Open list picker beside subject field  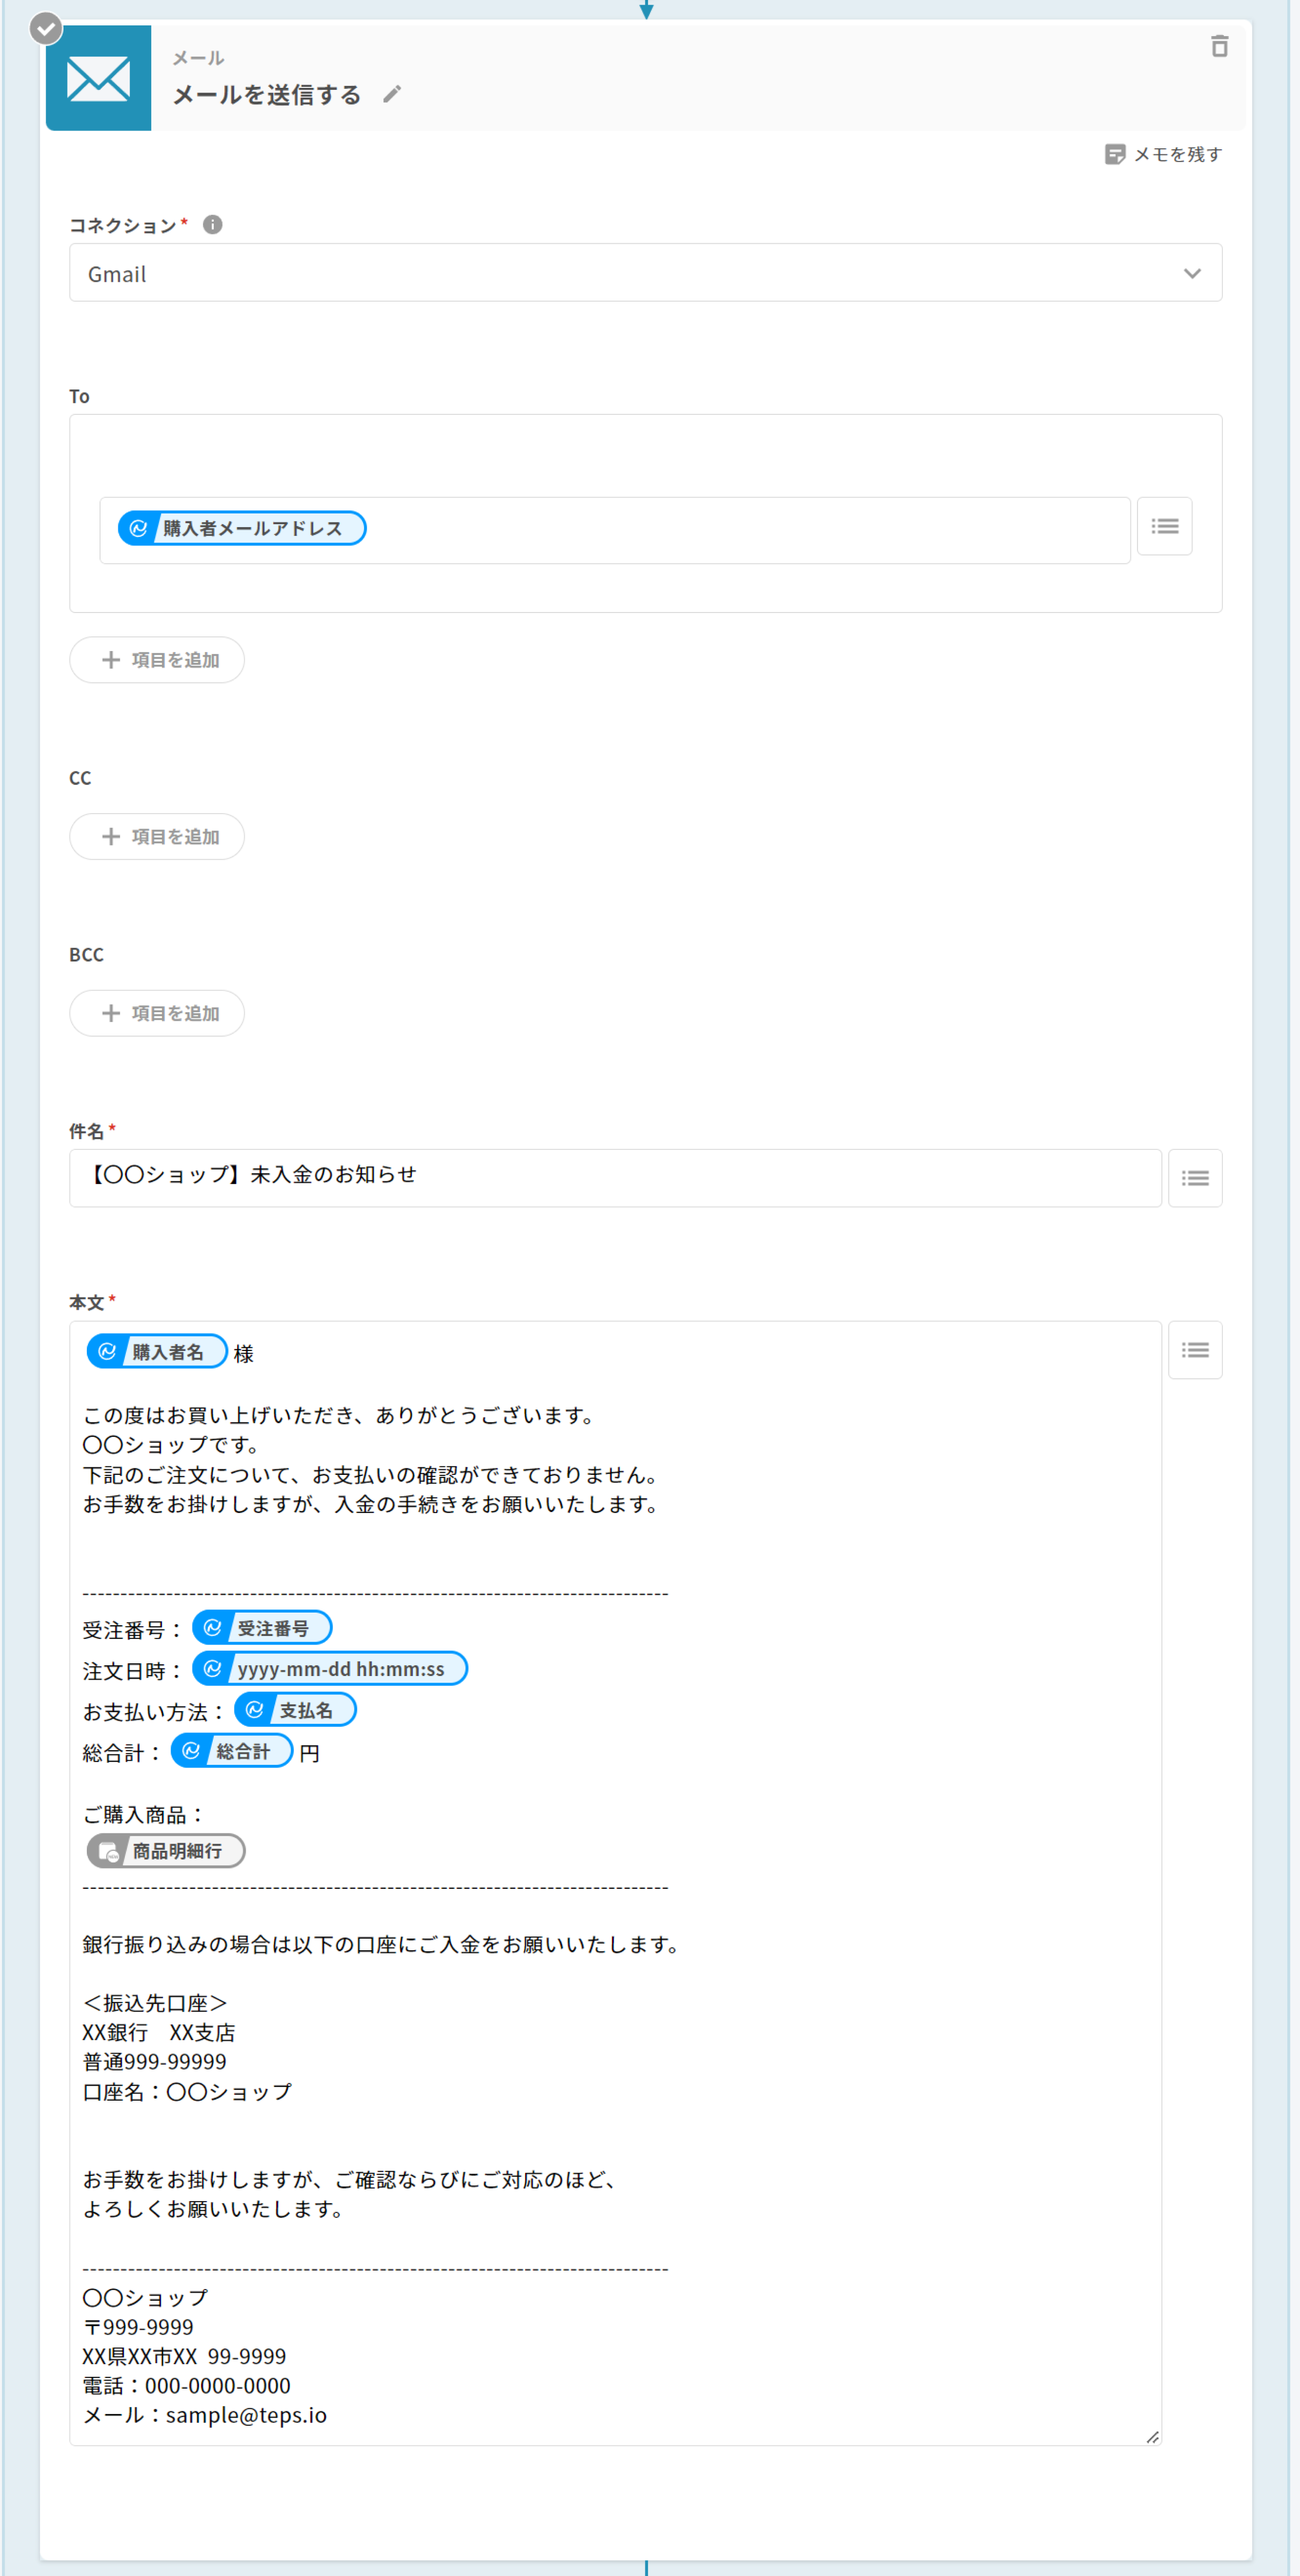pos(1194,1178)
